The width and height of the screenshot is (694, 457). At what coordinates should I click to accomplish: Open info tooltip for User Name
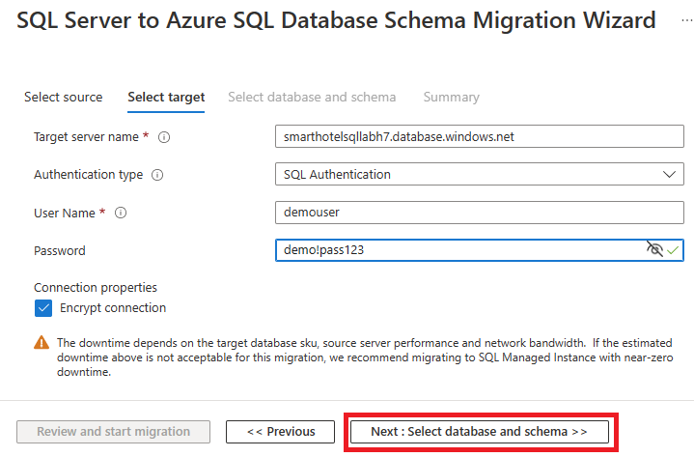[121, 213]
